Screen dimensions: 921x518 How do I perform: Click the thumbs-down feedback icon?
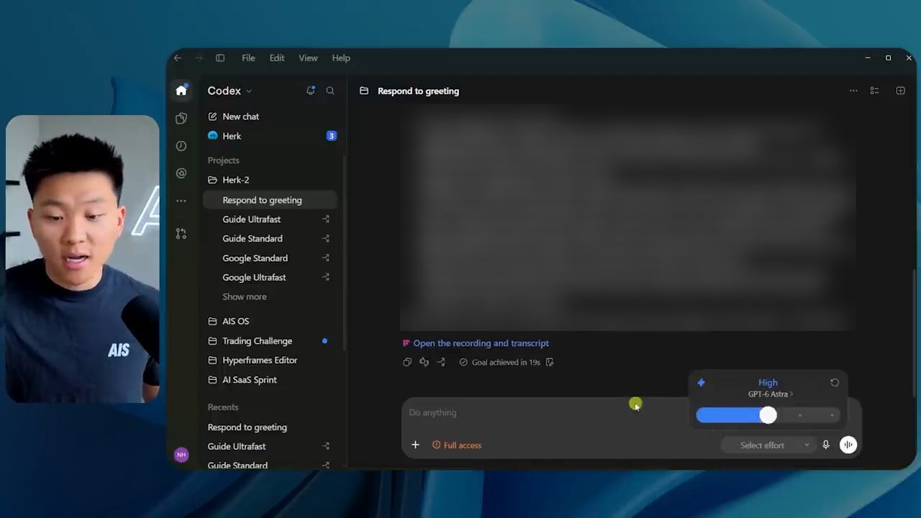point(424,362)
